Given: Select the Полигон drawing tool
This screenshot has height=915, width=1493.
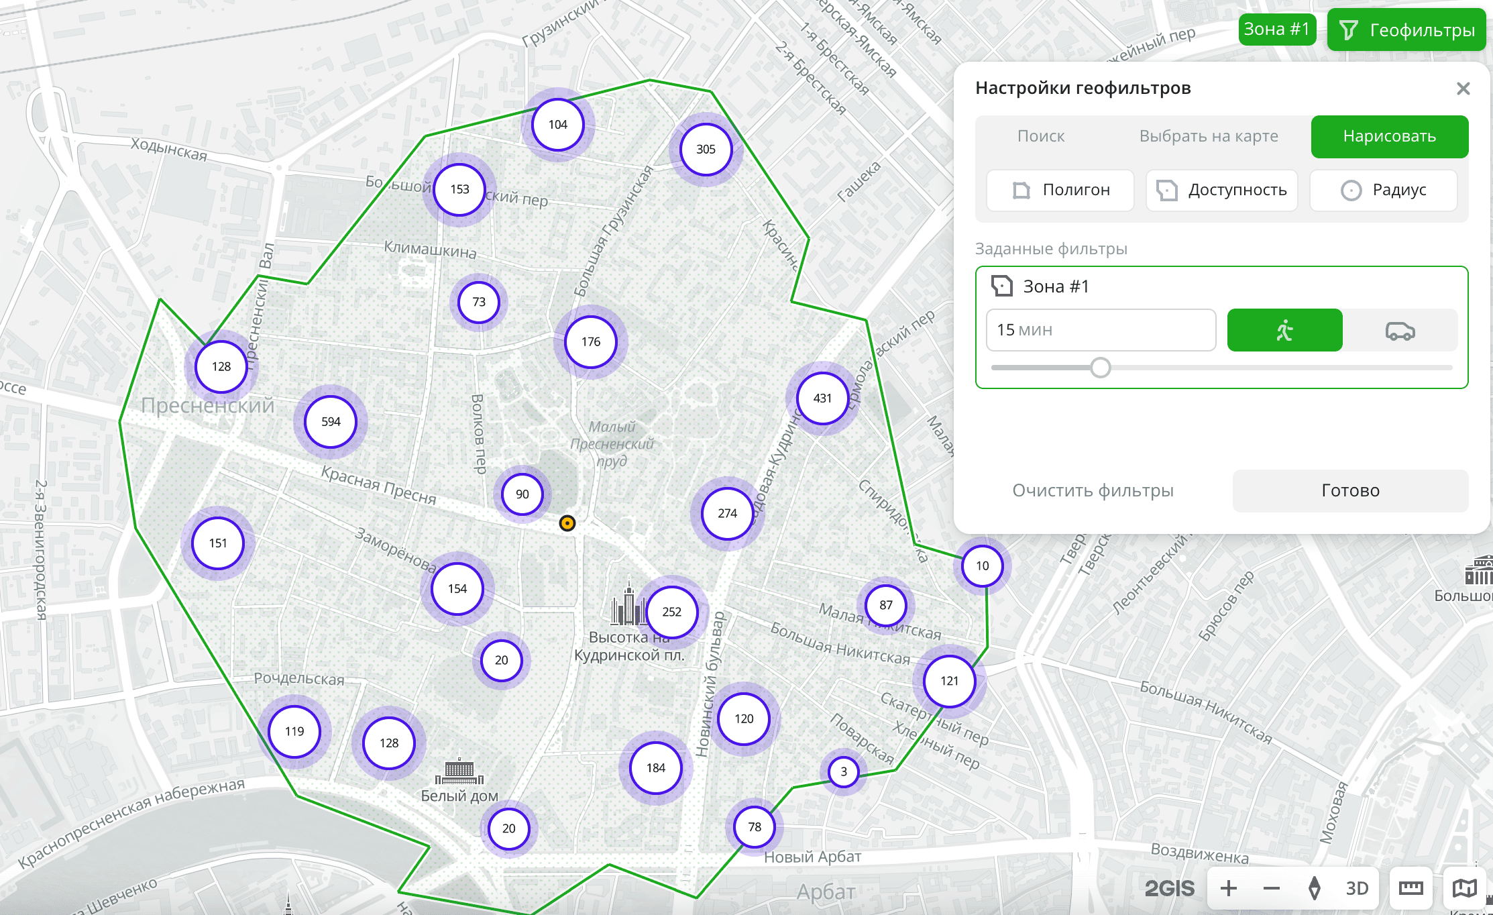Looking at the screenshot, I should click(1060, 191).
